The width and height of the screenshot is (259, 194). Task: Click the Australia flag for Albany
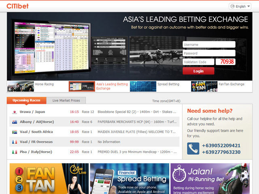click(15, 122)
